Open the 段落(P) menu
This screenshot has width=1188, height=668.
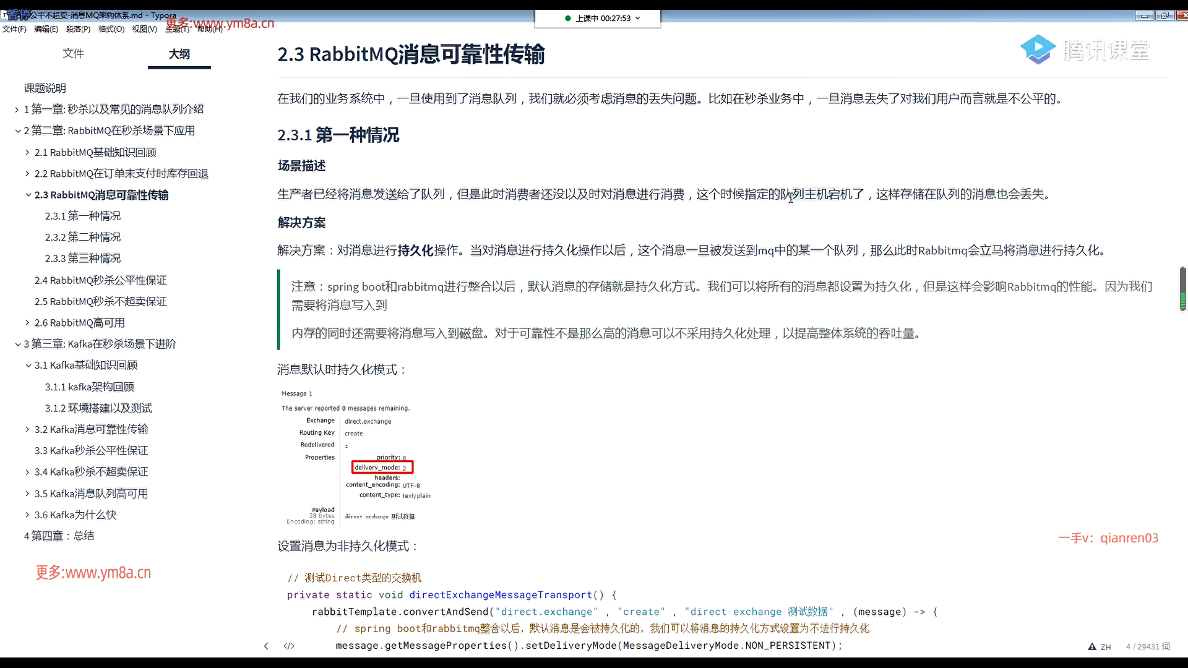click(x=78, y=29)
